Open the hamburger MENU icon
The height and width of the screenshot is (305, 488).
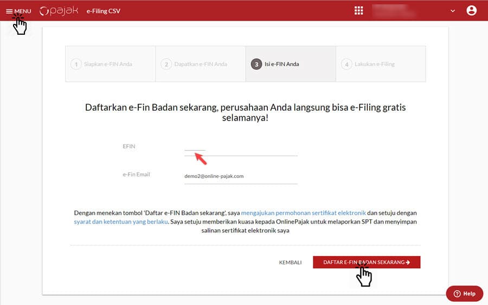[9, 11]
